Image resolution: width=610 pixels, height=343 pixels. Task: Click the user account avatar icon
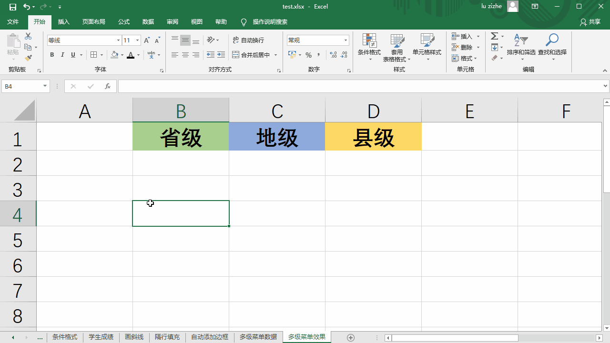point(513,6)
